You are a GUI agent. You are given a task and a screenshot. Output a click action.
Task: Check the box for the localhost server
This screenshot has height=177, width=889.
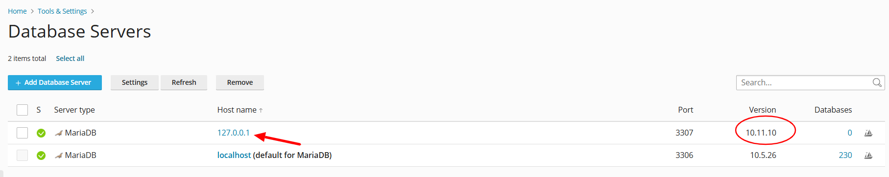[22, 156]
